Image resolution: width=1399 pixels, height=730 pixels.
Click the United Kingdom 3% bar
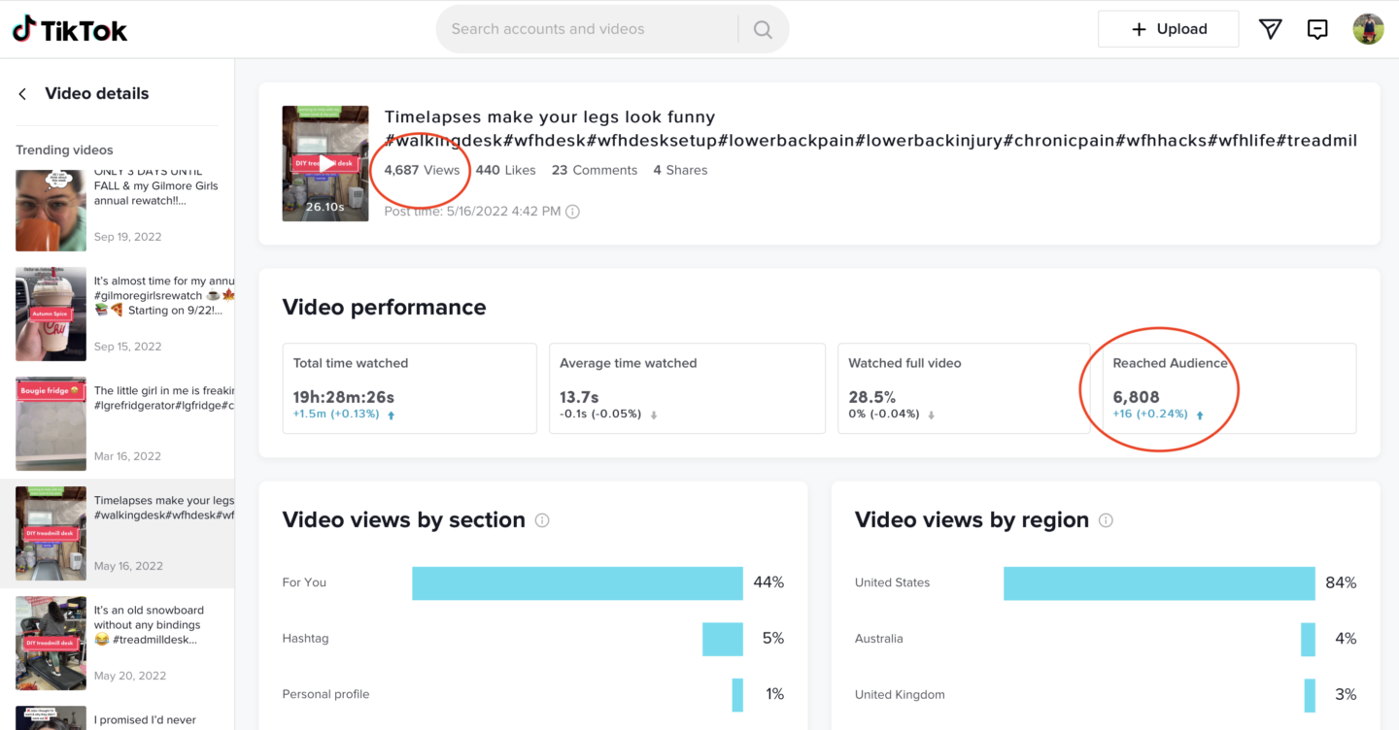[x=1310, y=694]
